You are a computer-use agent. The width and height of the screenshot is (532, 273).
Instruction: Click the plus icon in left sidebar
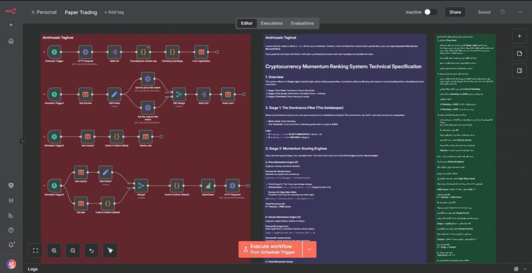(x=11, y=25)
